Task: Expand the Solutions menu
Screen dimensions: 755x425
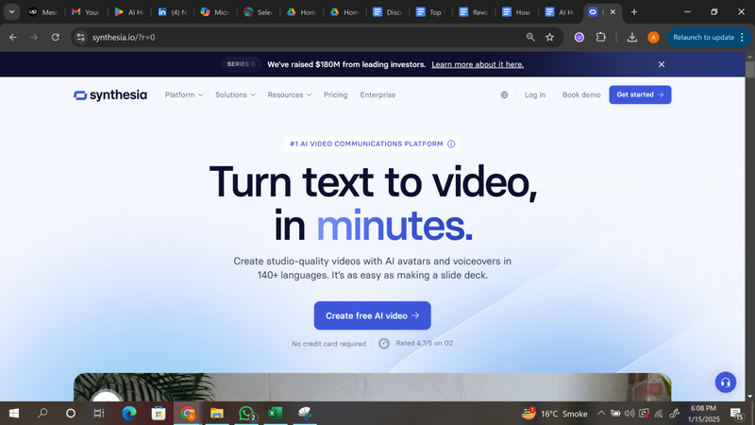Action: [x=235, y=95]
